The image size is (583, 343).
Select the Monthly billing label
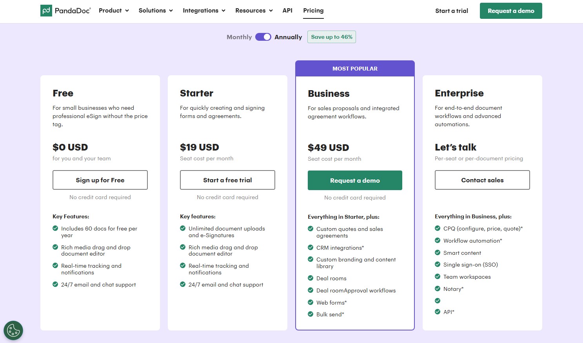tap(239, 37)
